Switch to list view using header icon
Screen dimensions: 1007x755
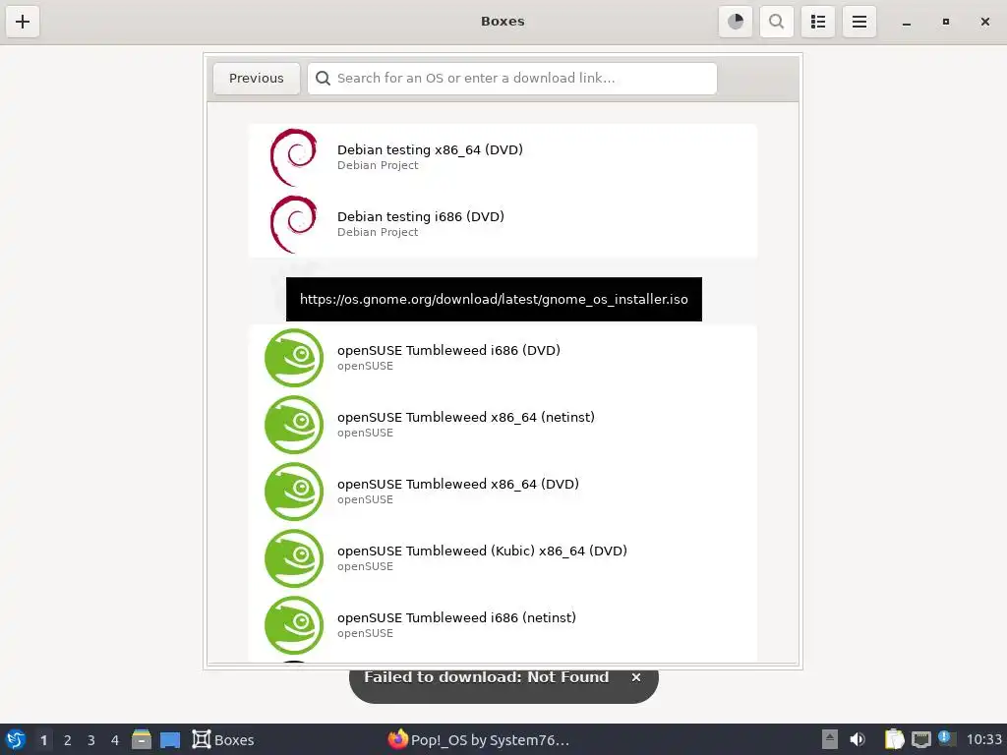[817, 22]
